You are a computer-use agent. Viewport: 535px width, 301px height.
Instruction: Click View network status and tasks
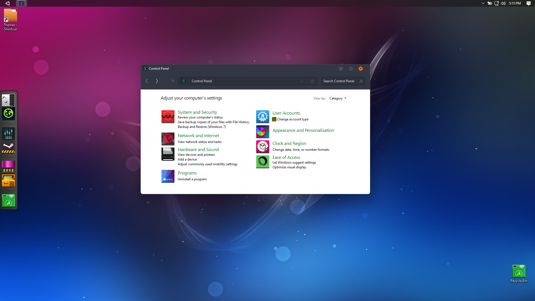tap(200, 142)
